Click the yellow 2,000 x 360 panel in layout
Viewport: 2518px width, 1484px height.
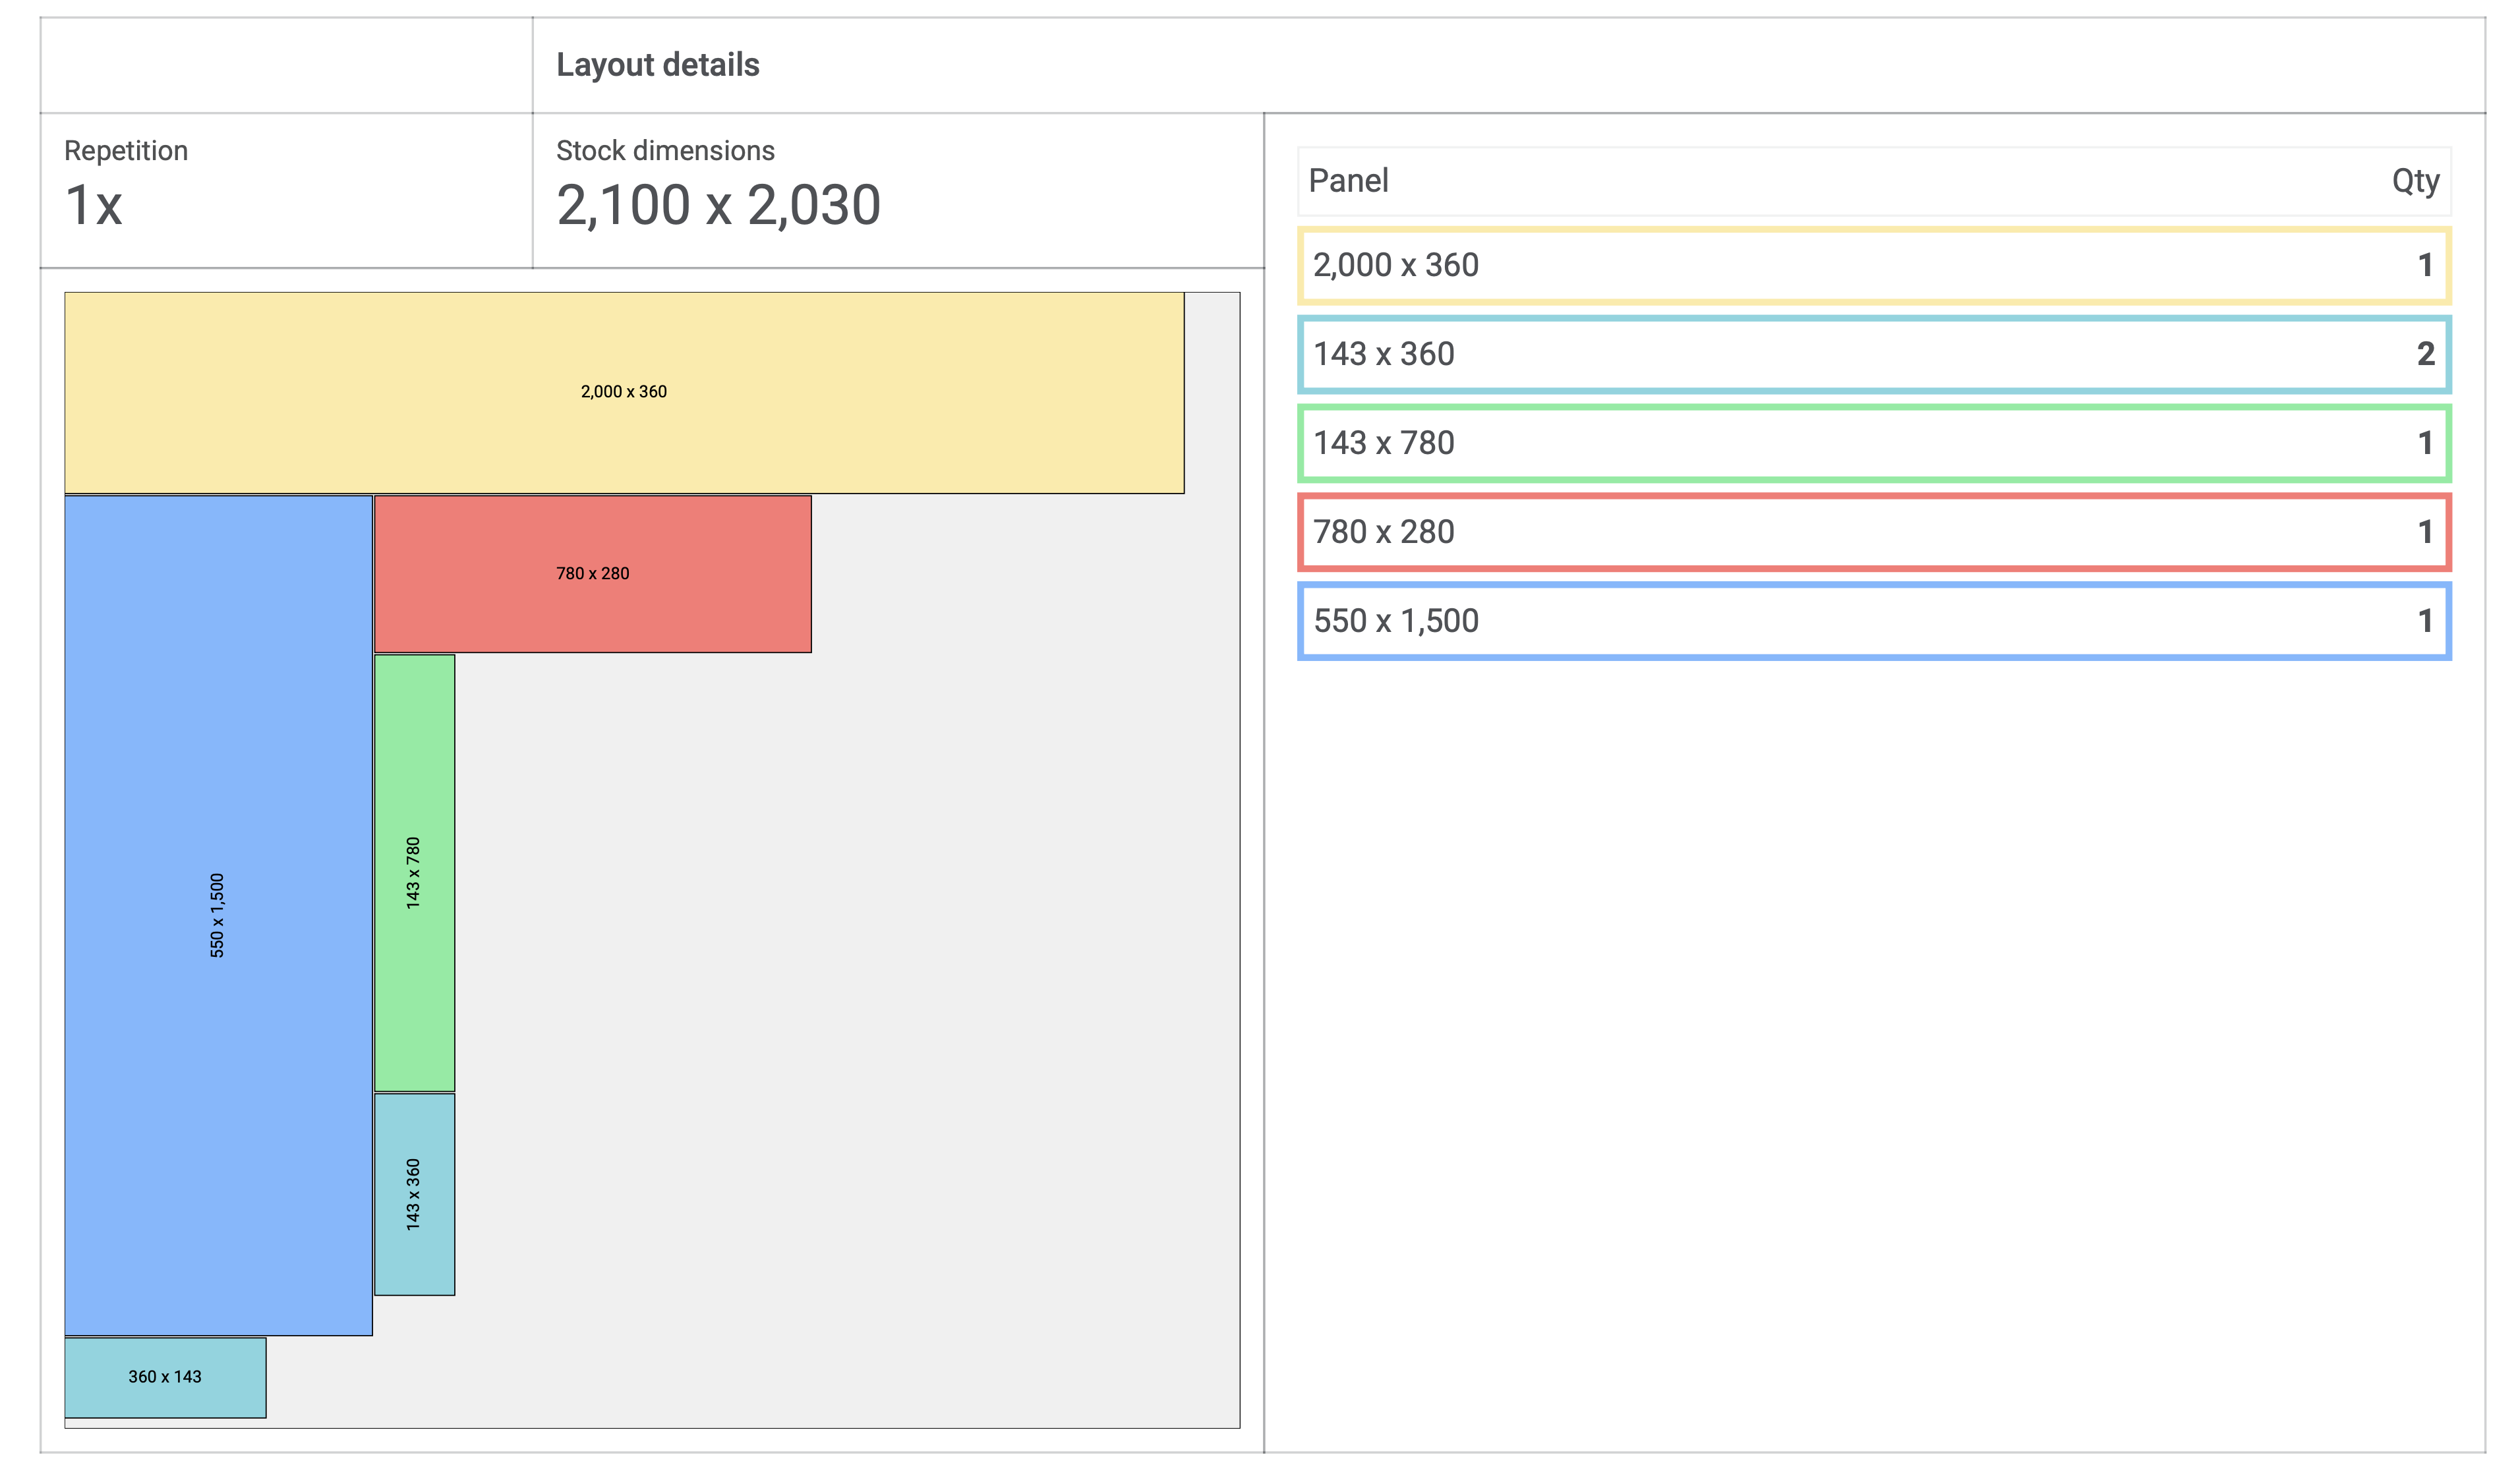point(623,392)
